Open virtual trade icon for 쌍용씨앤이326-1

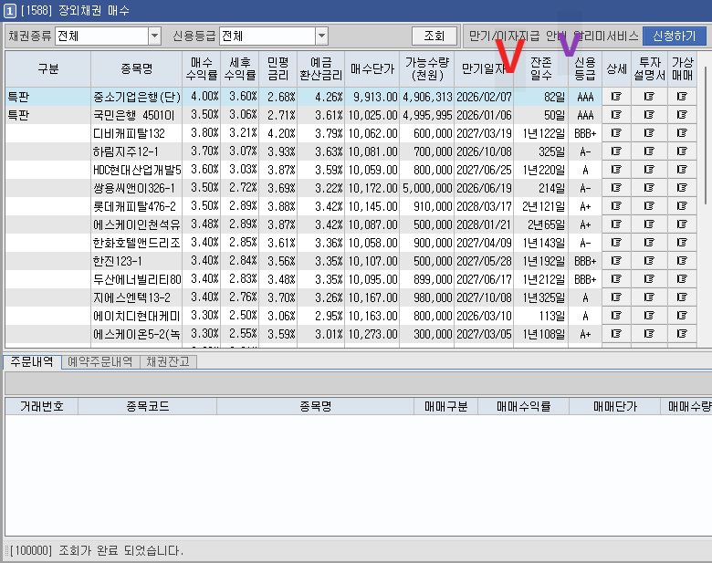(x=682, y=188)
